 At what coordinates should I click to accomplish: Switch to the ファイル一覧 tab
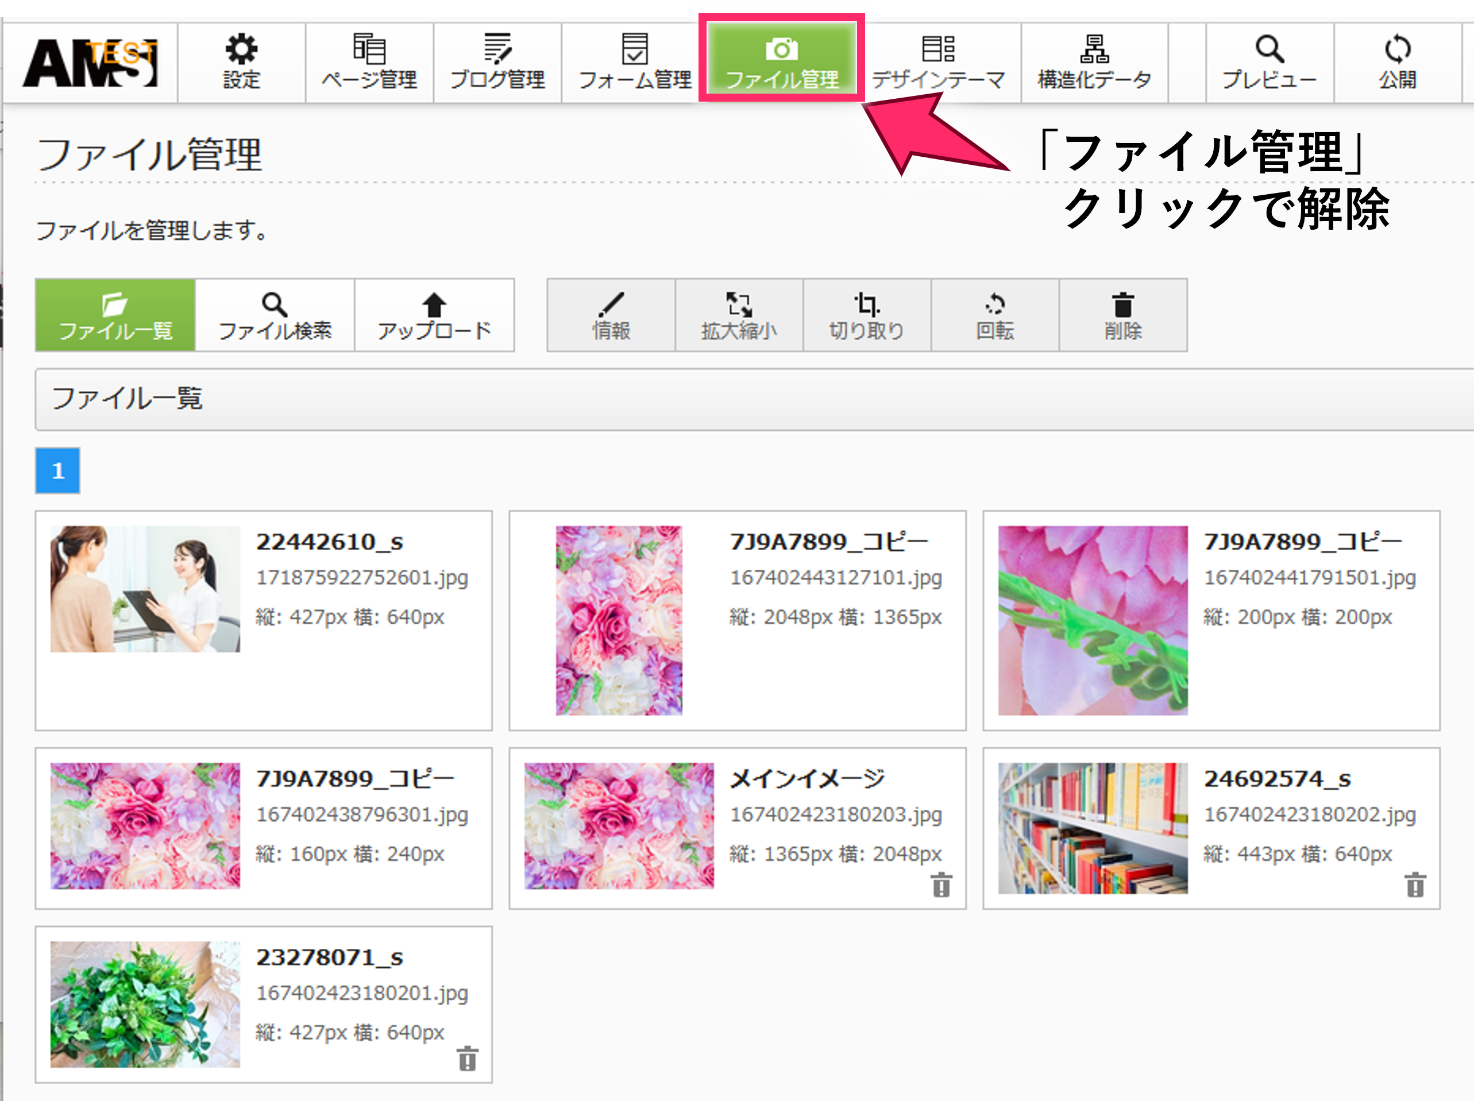coord(115,315)
